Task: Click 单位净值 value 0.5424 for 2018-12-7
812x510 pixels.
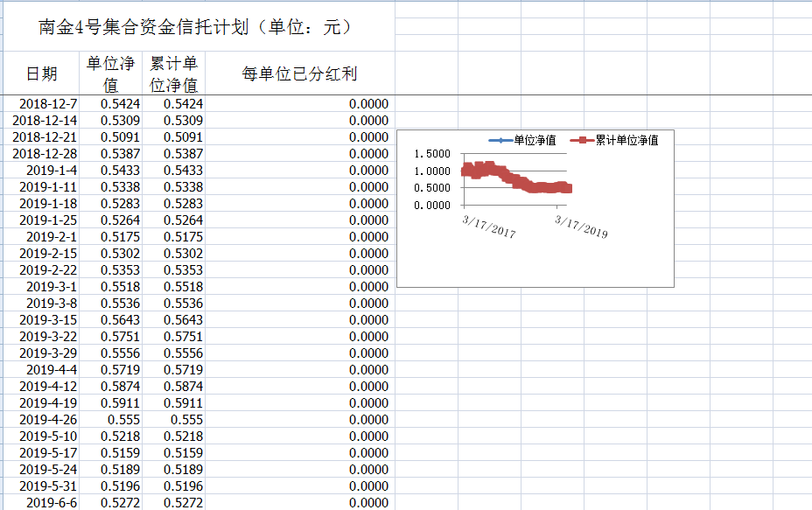Action: point(110,103)
